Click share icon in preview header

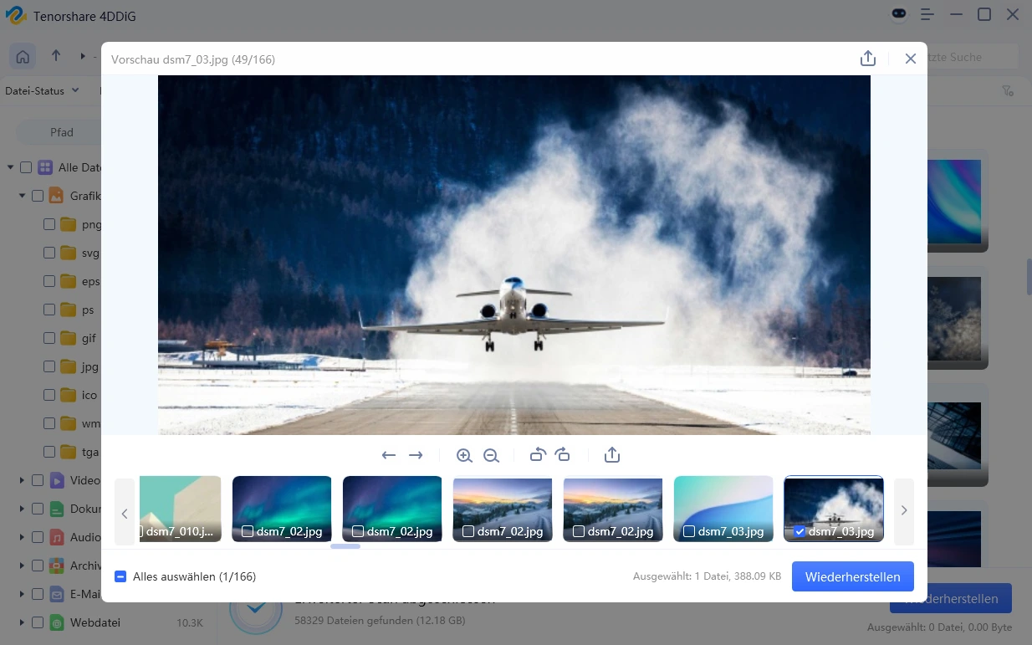coord(868,59)
